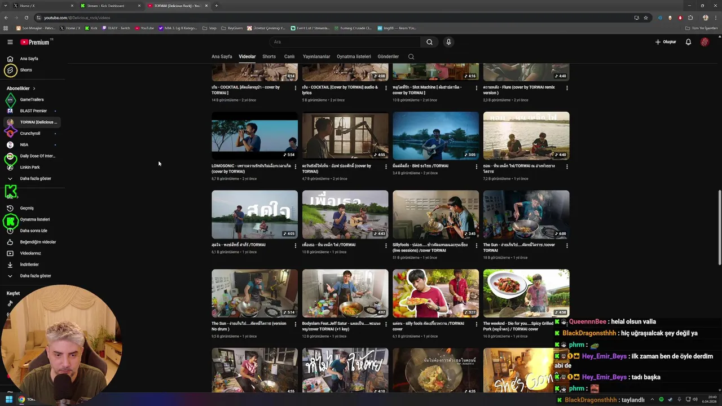
Task: Expand Abonelikler section chevron
Action: pos(34,89)
